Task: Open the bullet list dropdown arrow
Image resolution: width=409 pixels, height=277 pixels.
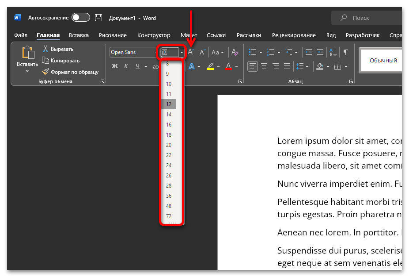Action: (x=261, y=52)
